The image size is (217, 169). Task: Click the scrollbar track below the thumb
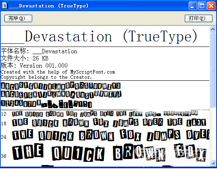[213, 133]
